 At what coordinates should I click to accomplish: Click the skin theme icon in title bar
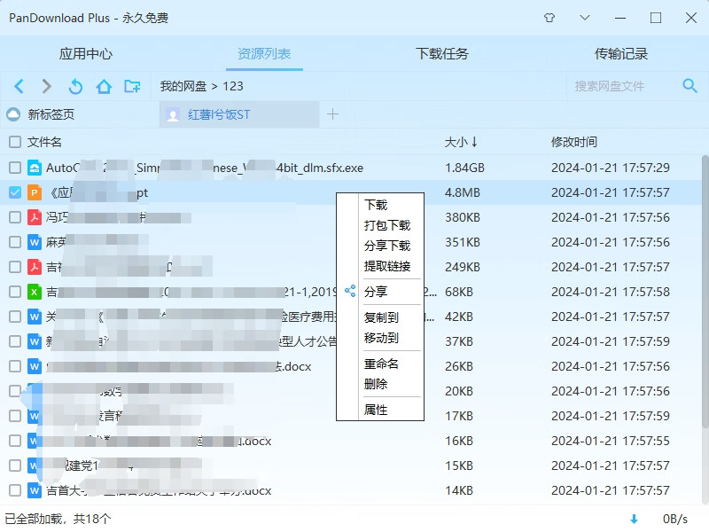click(x=549, y=17)
